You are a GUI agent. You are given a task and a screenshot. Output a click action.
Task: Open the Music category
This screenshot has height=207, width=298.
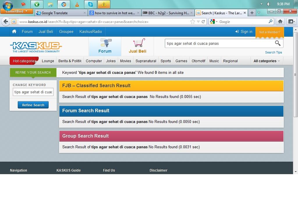pyautogui.click(x=214, y=61)
